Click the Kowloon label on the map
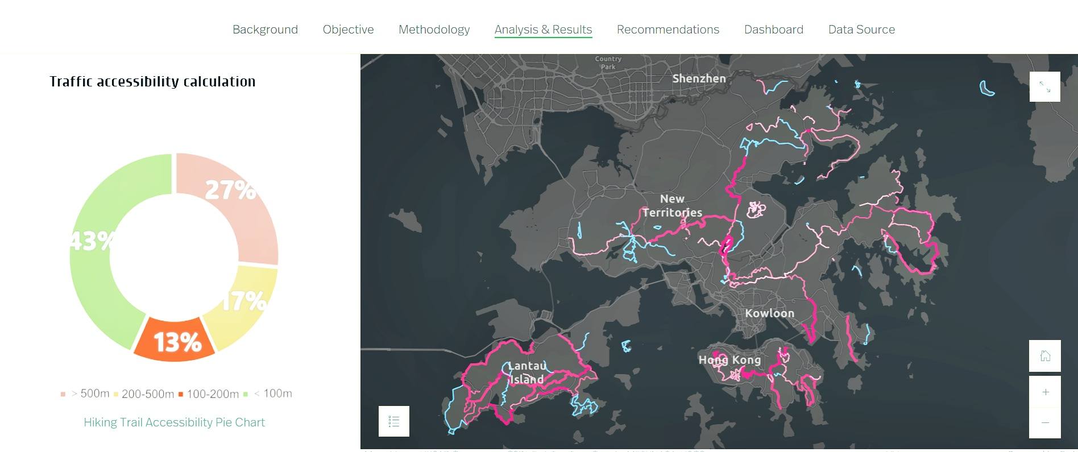Viewport: 1078px width, 452px height. tap(769, 313)
